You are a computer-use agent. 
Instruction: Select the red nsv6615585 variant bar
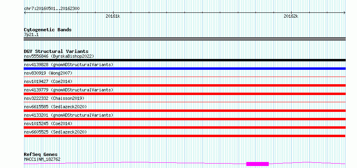(x=185, y=111)
